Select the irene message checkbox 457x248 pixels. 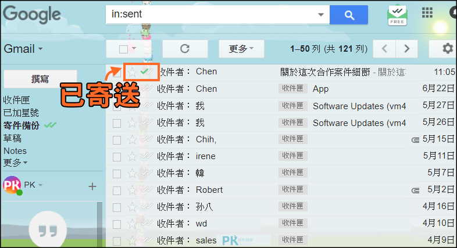point(117,157)
